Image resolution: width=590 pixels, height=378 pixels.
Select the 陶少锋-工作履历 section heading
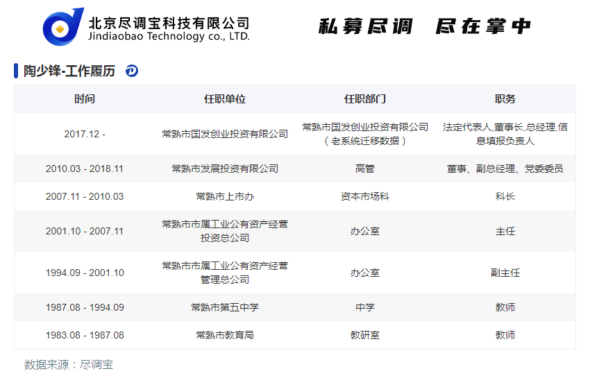pos(69,71)
